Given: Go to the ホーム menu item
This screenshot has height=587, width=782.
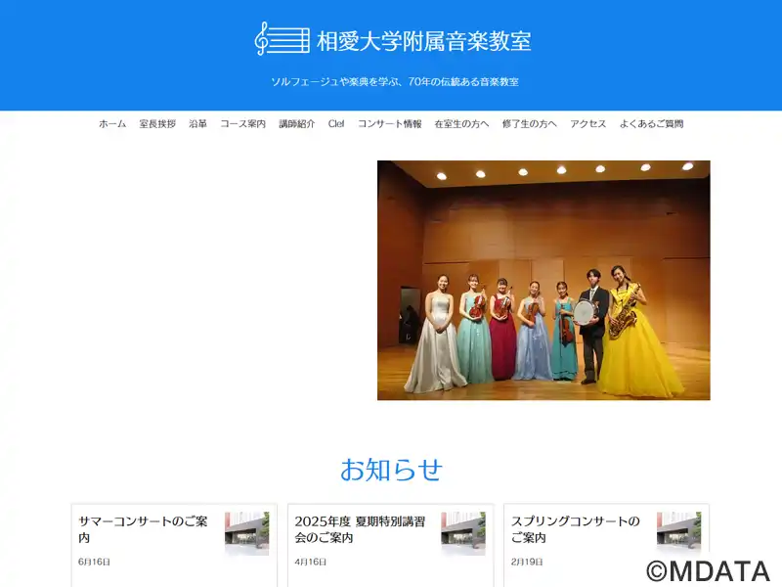Looking at the screenshot, I should 112,124.
